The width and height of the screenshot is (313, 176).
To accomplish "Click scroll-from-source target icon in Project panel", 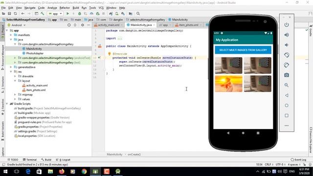I will click(69, 25).
